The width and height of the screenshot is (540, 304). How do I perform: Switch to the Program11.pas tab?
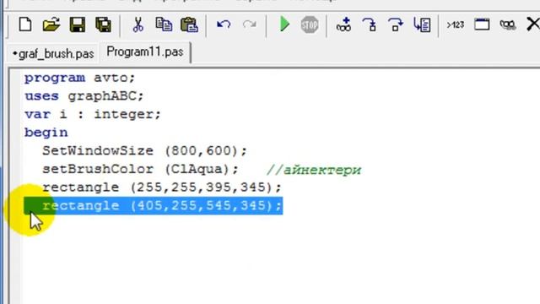[x=145, y=52]
